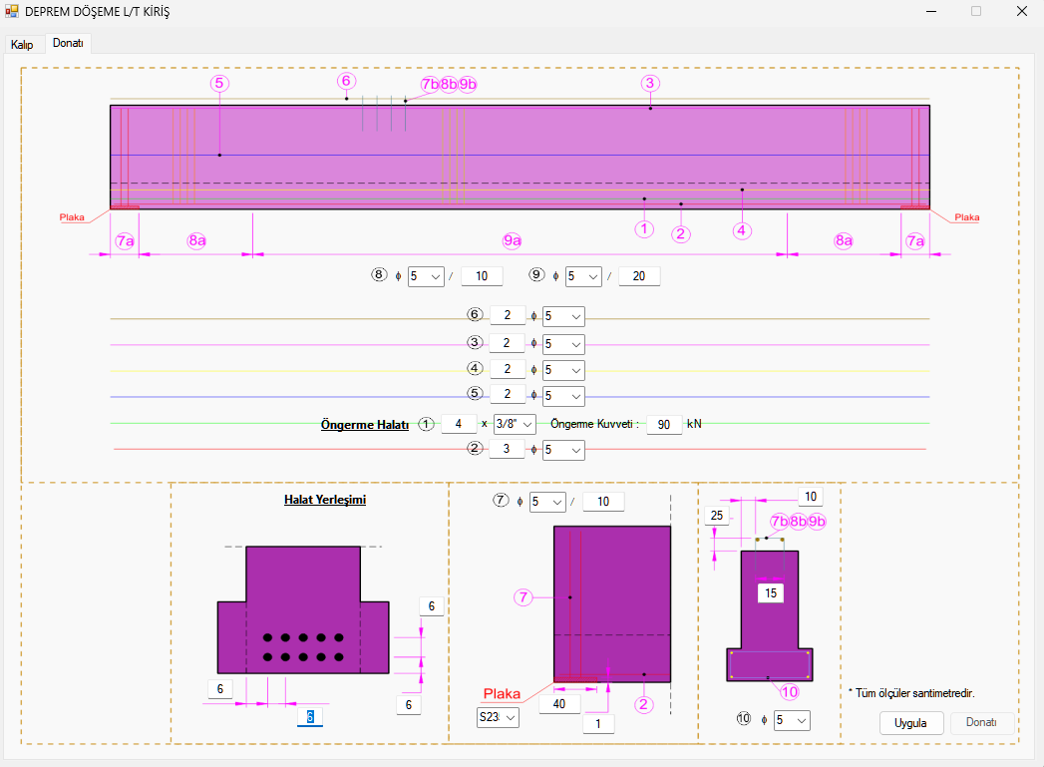Expand diameter dropdown for rebar item 10
Viewport: 1044px width, 767px height.
coord(792,719)
